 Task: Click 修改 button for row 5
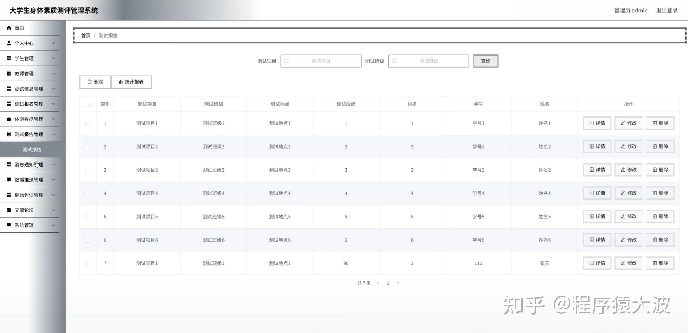coord(628,216)
